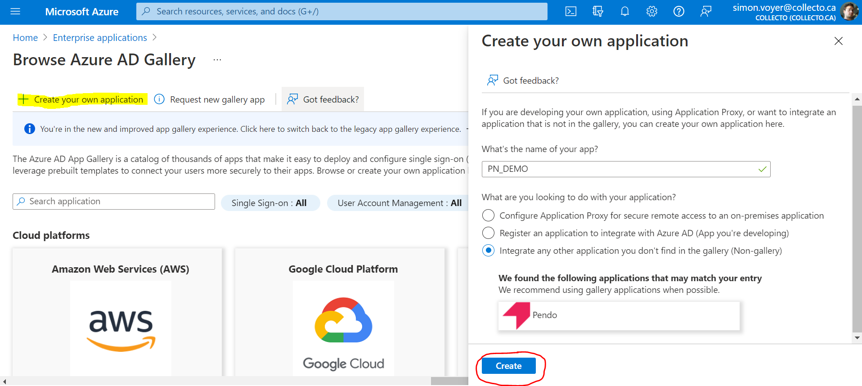Click the breadcrumb chevron after Enterprise applications
This screenshot has width=862, height=386.
point(155,37)
